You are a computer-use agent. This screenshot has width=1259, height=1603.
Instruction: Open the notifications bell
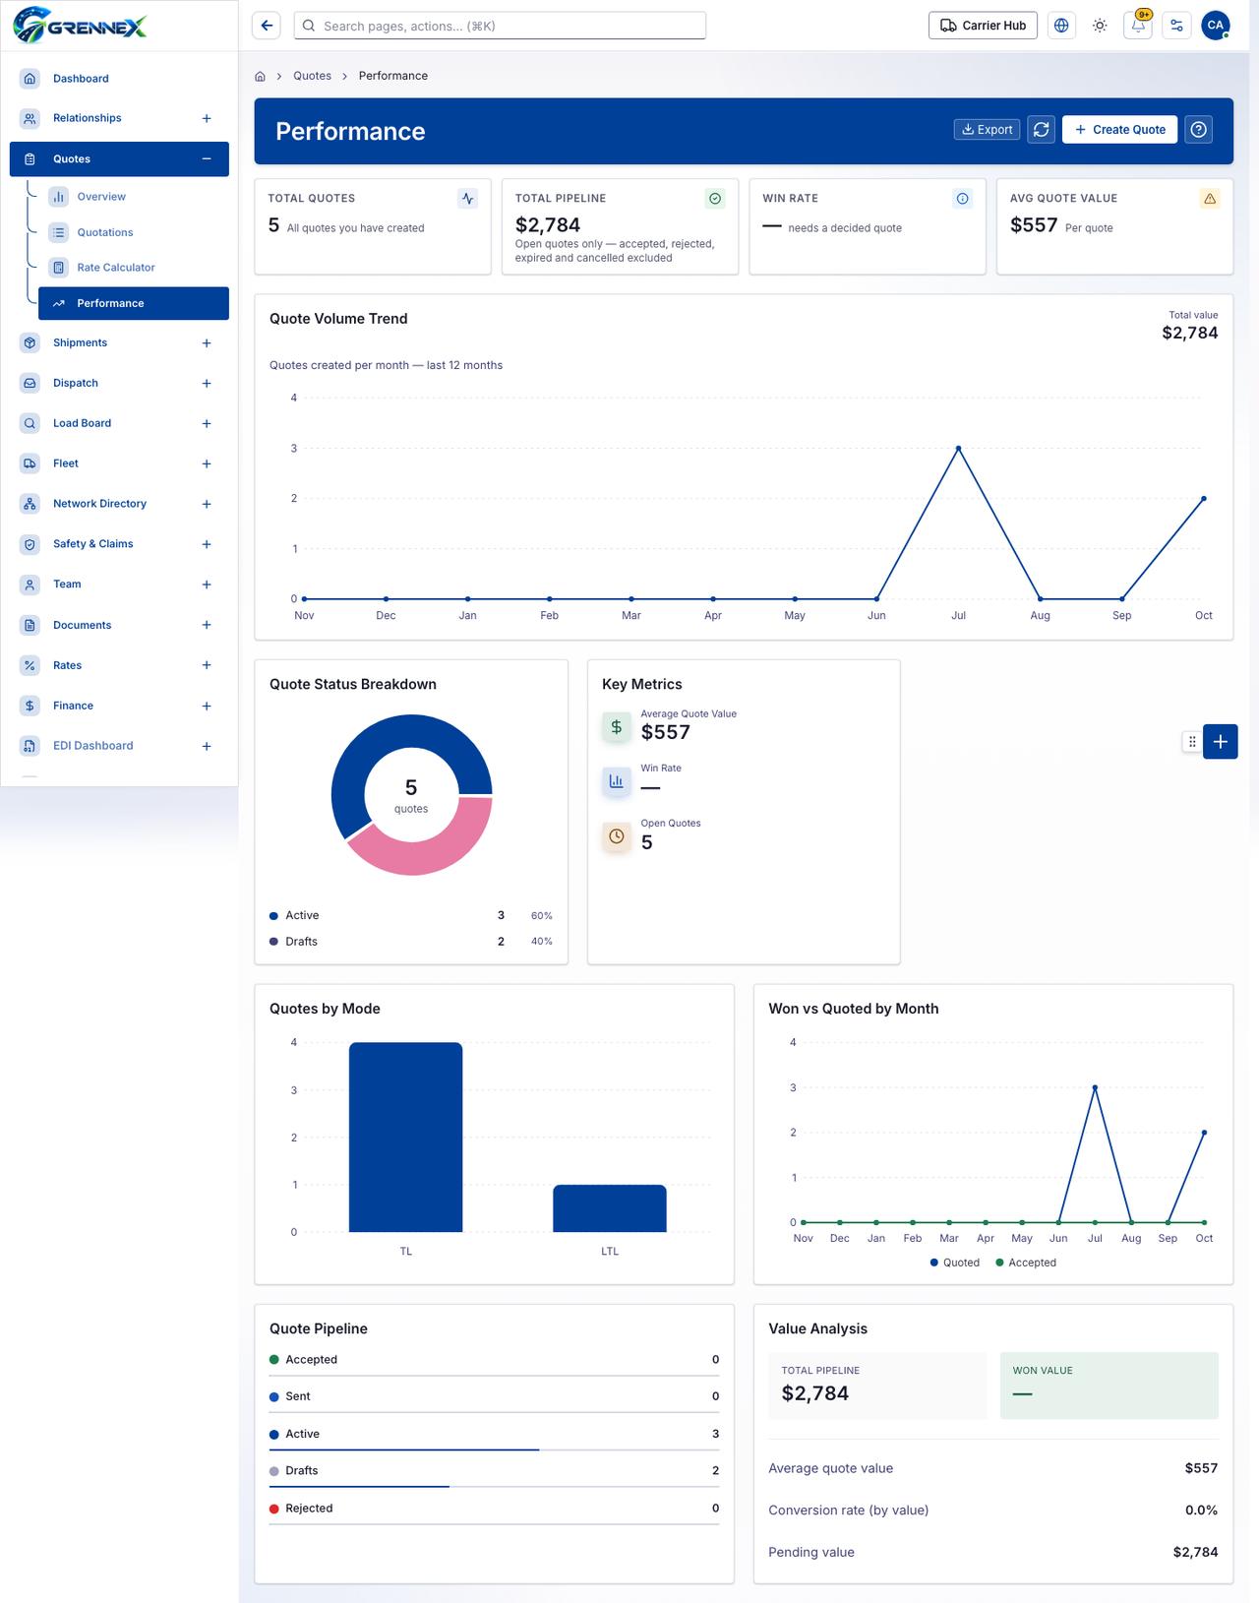(1138, 26)
